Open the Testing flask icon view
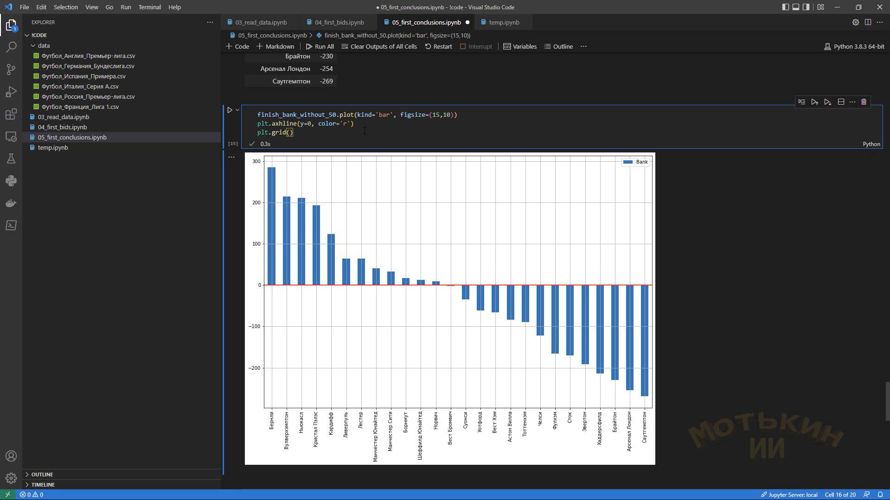This screenshot has height=500, width=890. tap(11, 159)
